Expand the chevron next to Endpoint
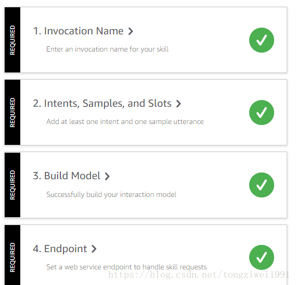The height and width of the screenshot is (285, 296). point(94,249)
